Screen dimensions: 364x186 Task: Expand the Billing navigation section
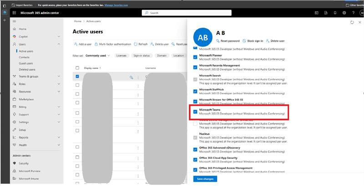click(59, 107)
